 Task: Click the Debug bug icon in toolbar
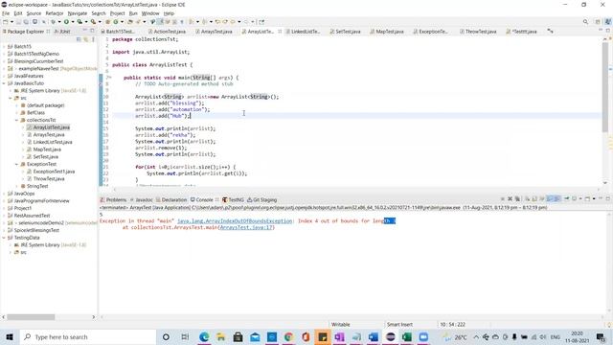coord(54,22)
